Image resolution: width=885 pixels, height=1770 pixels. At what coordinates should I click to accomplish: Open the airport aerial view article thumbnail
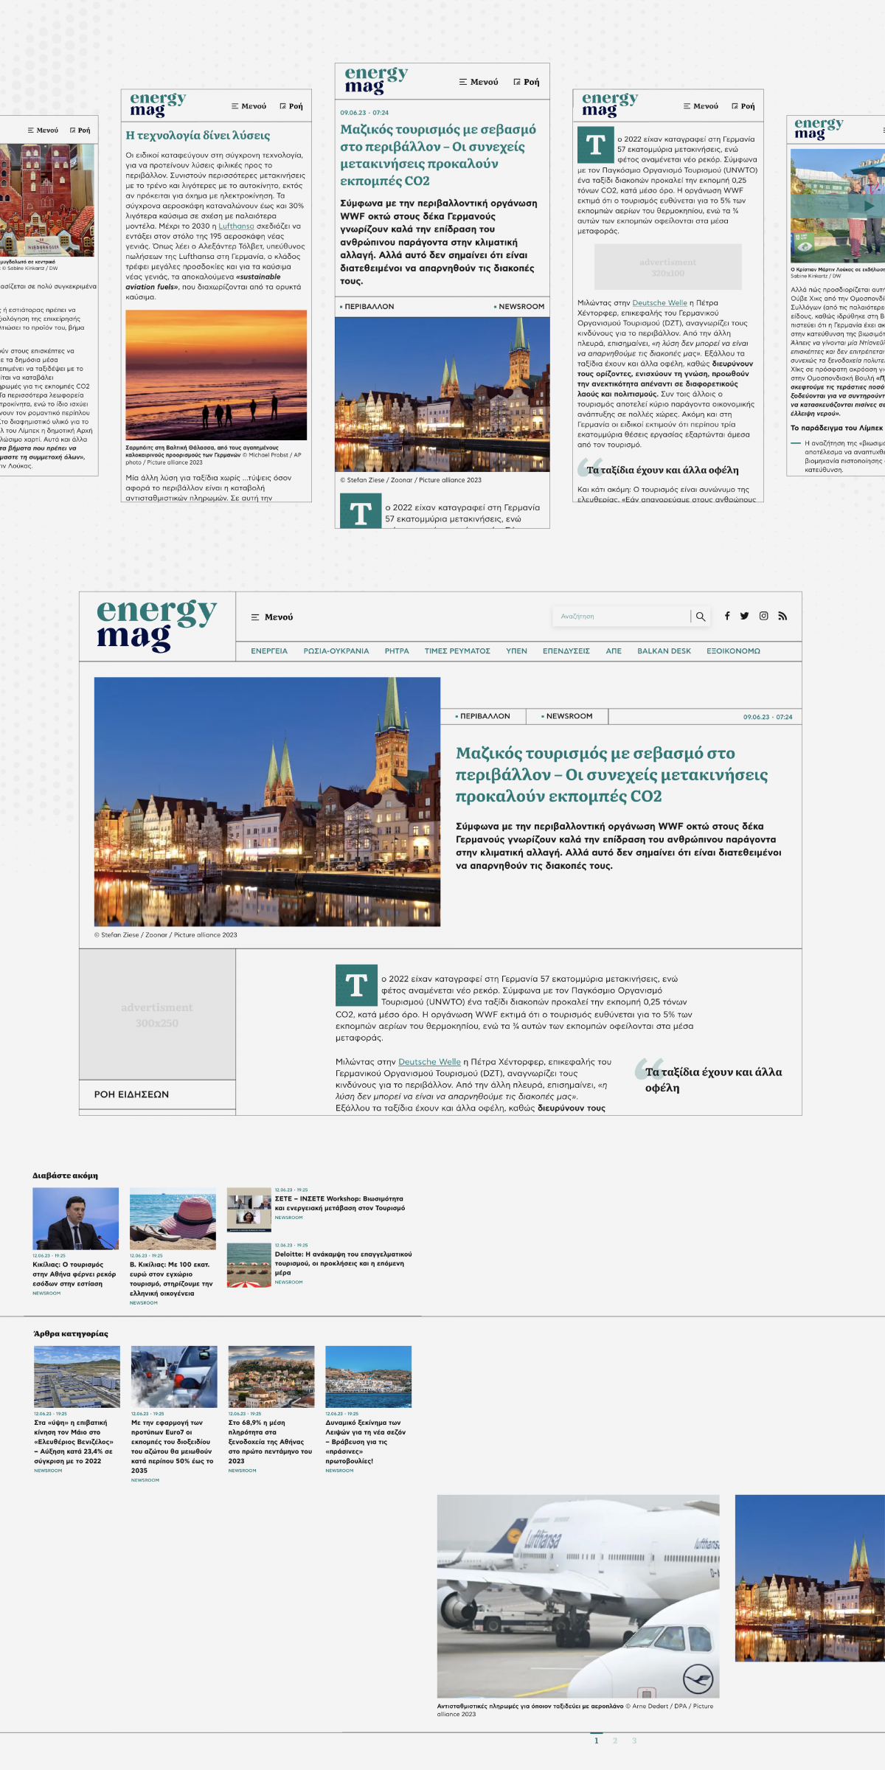click(x=77, y=1377)
